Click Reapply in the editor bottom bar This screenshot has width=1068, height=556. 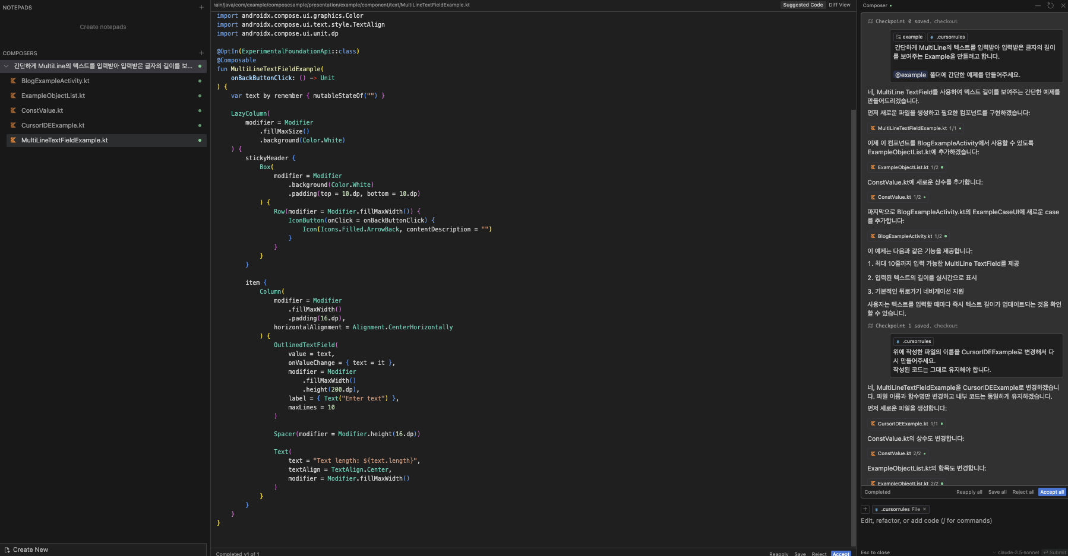(x=779, y=554)
